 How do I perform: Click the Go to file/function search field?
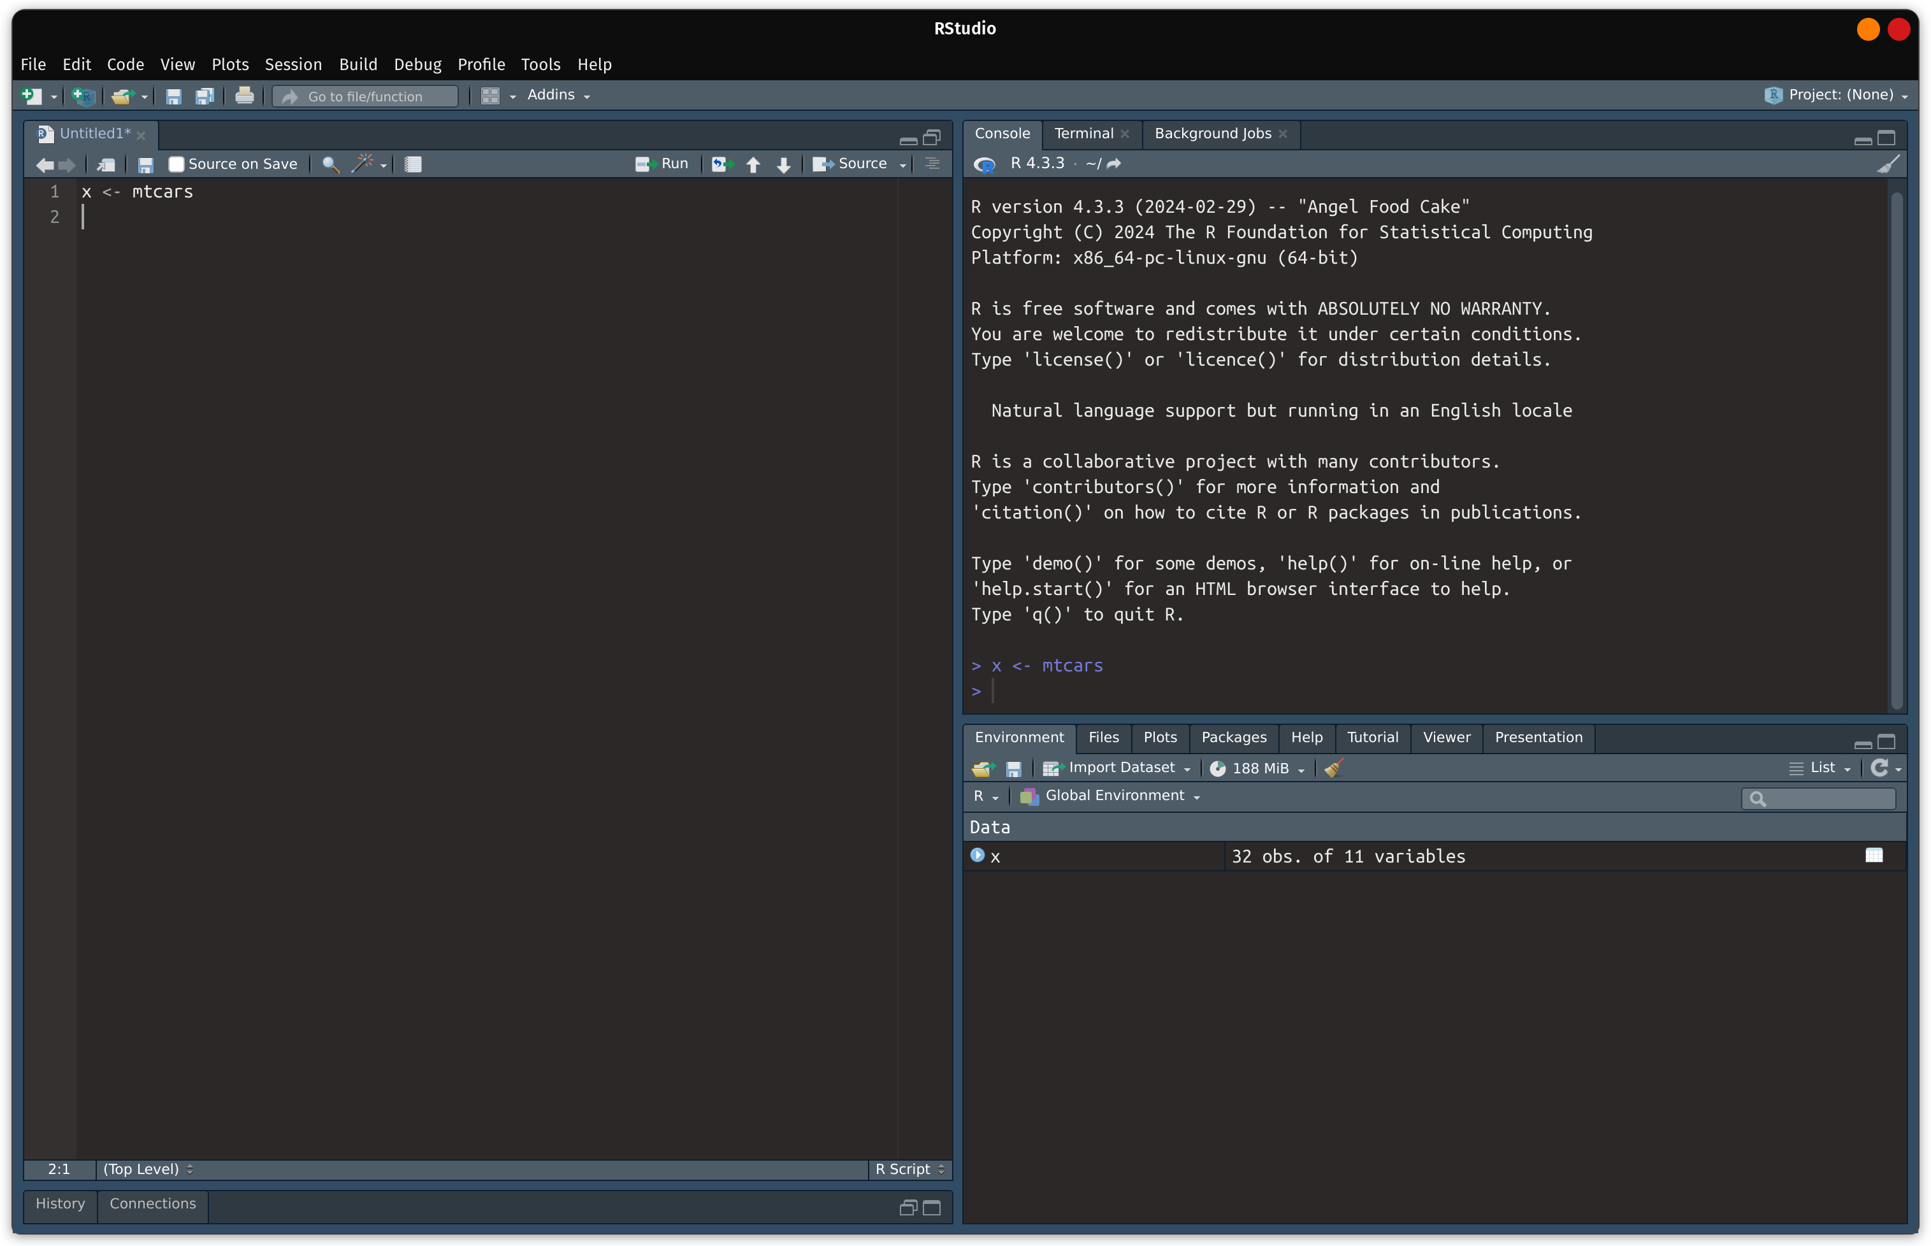tap(365, 96)
